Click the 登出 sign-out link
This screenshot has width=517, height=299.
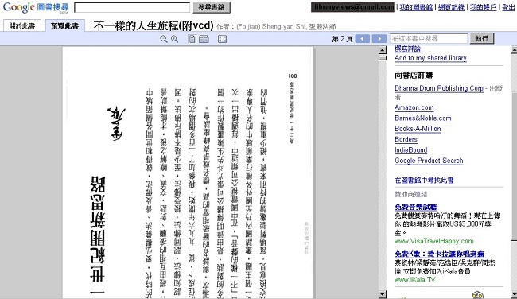click(x=508, y=7)
